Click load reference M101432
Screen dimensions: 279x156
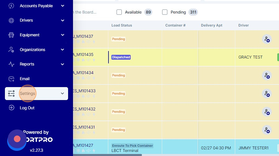click(x=84, y=109)
